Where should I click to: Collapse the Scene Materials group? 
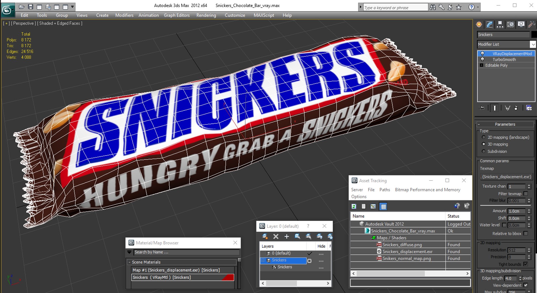pos(129,262)
